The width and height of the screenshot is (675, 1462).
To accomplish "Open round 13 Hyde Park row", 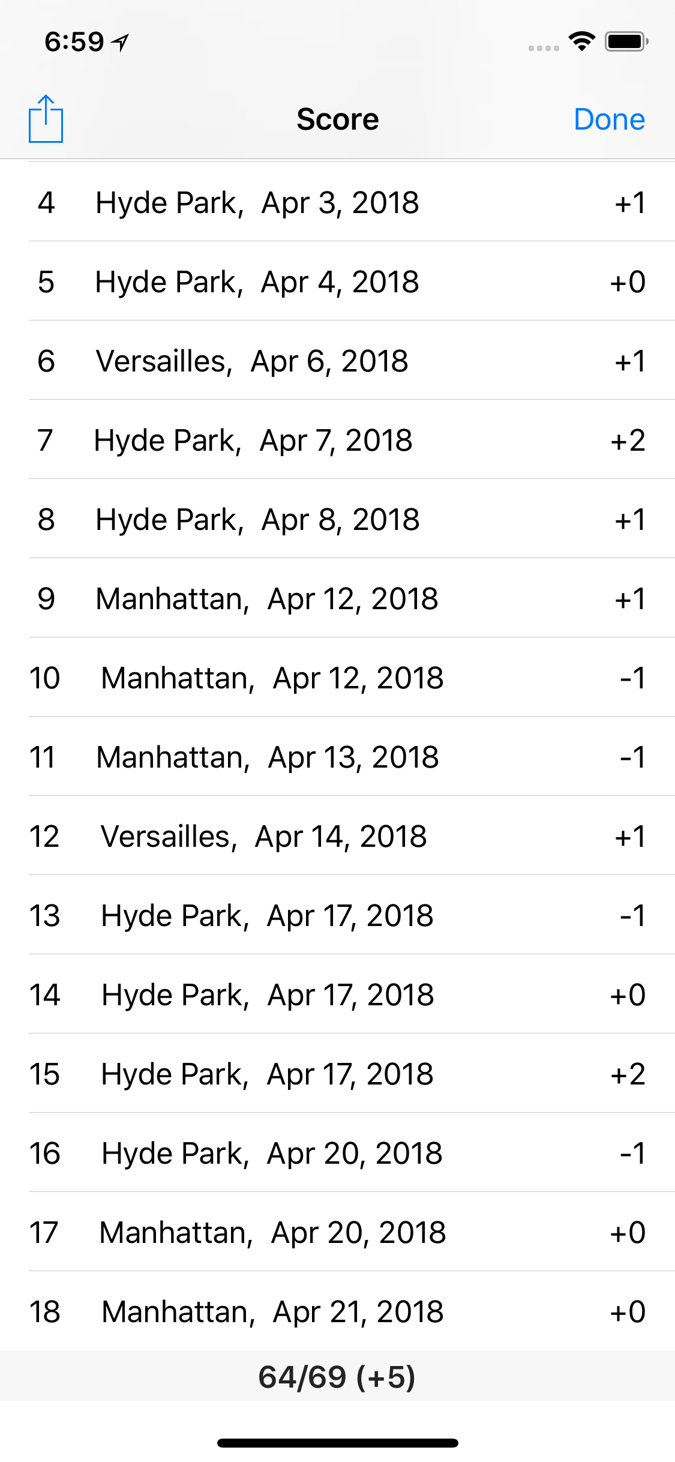I will pyautogui.click(x=337, y=916).
